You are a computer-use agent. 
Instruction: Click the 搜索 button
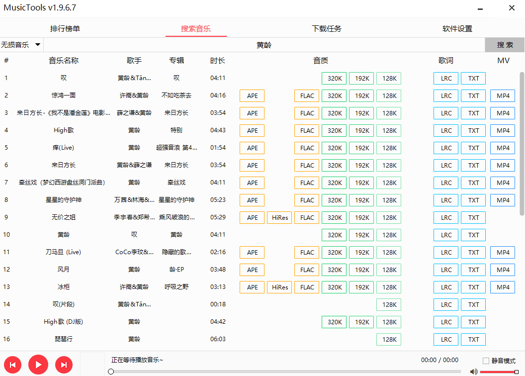[x=505, y=44]
